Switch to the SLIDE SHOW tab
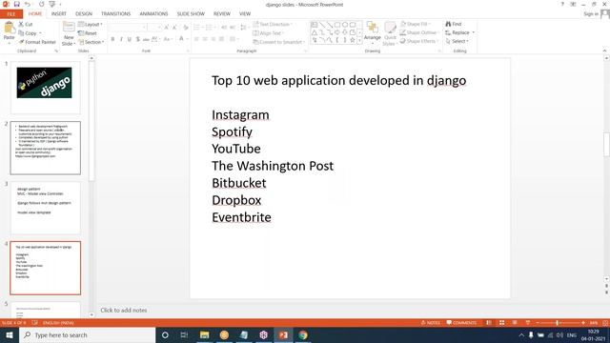610x343 pixels. pyautogui.click(x=191, y=14)
